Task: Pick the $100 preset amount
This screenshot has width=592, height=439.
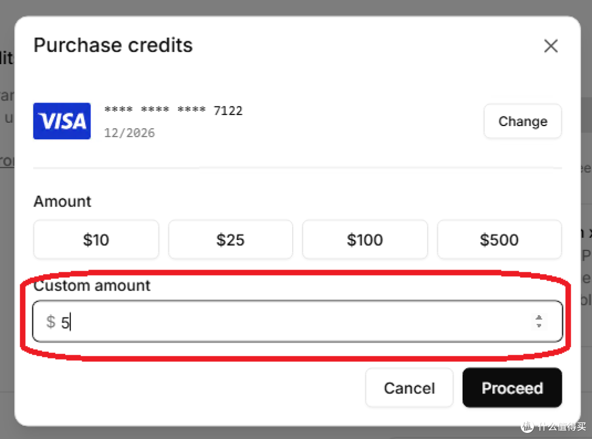Action: [365, 240]
